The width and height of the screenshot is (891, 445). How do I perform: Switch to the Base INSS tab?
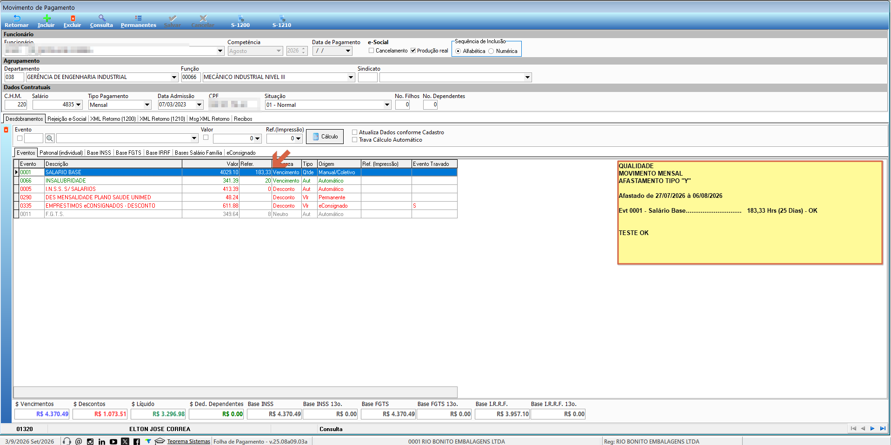point(99,153)
